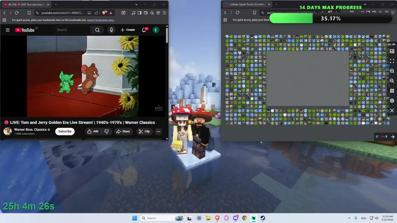Go back in the YouTube browser window
The image size is (397, 223).
[x=4, y=13]
